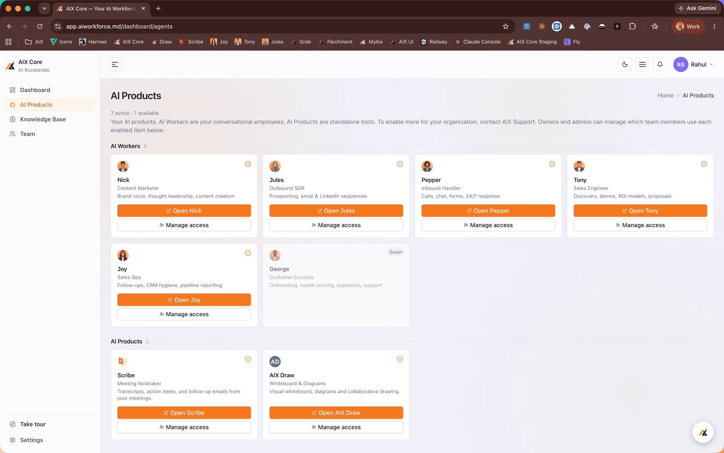Image resolution: width=724 pixels, height=453 pixels.
Task: Click the Open Pepper button
Action: 488,210
